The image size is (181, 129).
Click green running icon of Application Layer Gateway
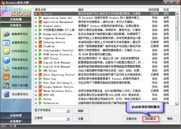coord(40,18)
